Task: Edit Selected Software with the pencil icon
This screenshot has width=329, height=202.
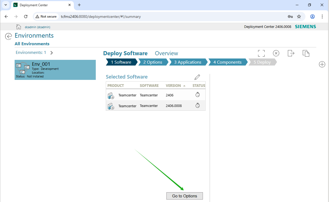Action: [197, 77]
